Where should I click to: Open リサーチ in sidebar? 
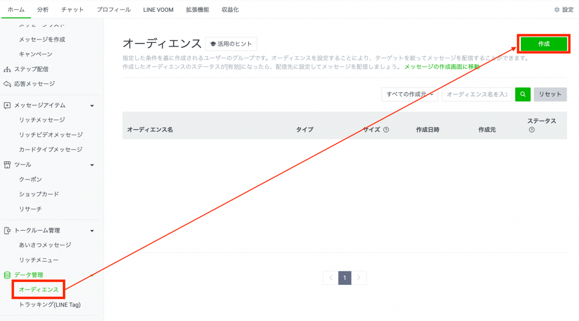click(x=31, y=209)
